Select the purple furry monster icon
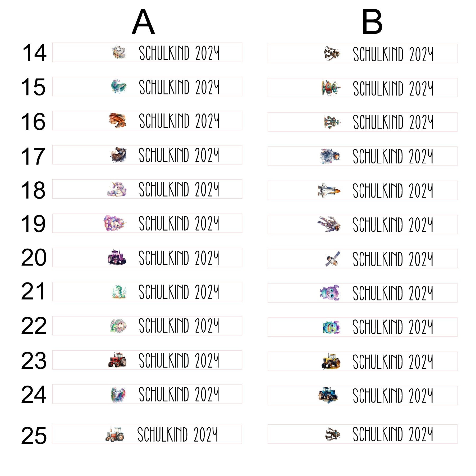 pos(329,293)
